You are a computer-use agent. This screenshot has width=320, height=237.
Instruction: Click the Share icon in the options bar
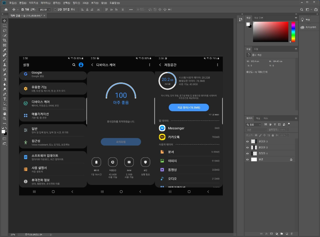point(316,10)
